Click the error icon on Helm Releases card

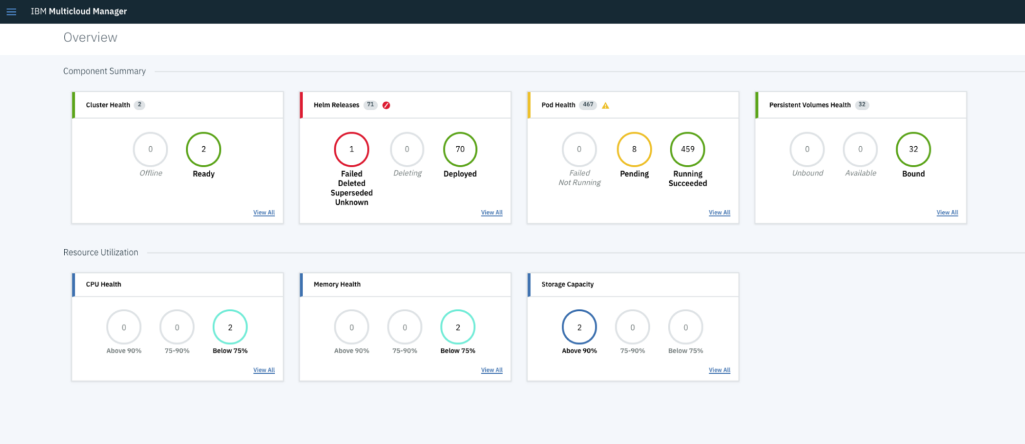[386, 105]
